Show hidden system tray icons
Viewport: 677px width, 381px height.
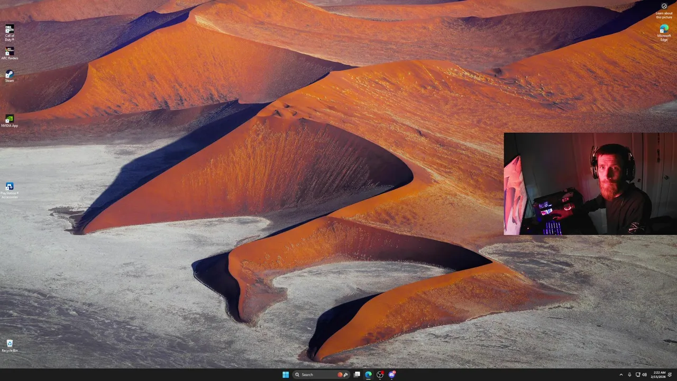621,375
